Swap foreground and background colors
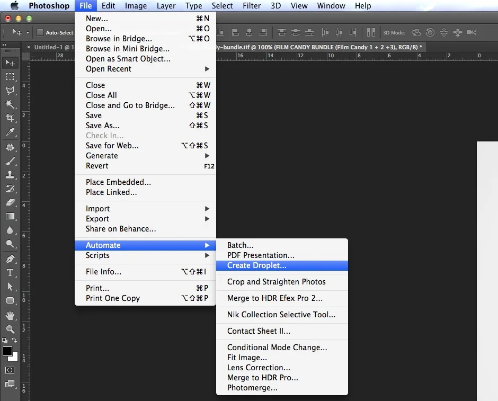498x401 pixels. (x=14, y=341)
